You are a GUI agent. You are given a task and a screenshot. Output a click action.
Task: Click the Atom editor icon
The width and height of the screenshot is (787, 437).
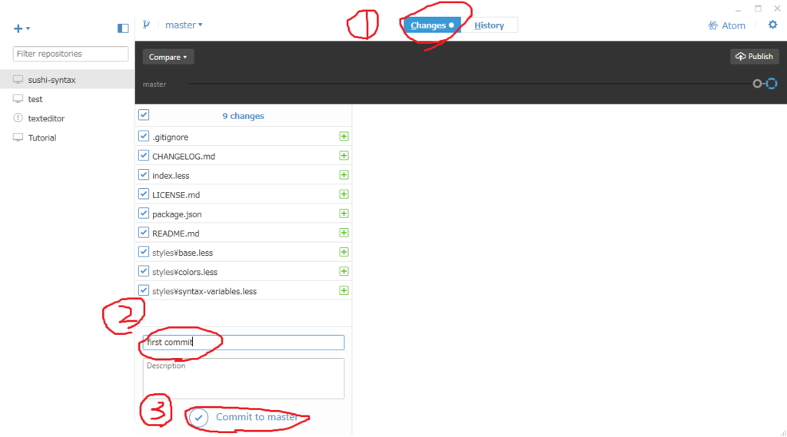tap(712, 25)
